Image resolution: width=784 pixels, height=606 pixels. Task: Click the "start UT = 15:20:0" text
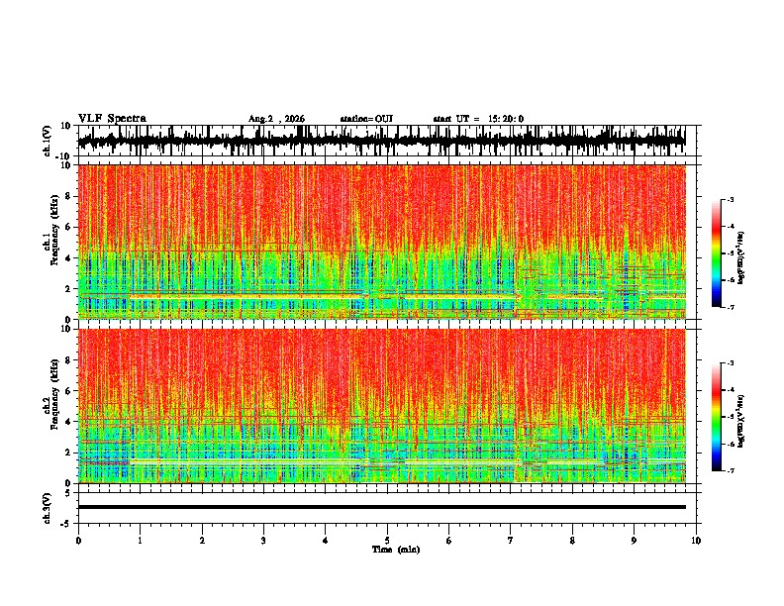coord(478,119)
